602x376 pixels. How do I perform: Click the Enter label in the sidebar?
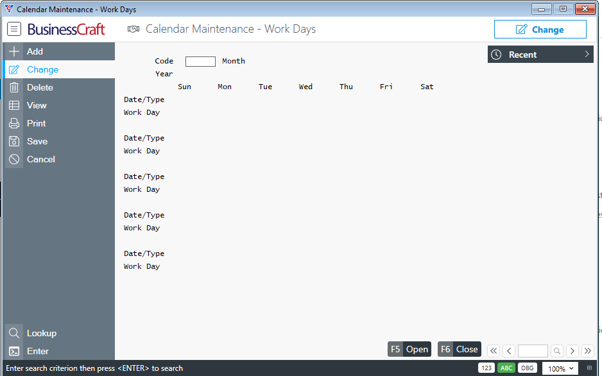pyautogui.click(x=38, y=351)
